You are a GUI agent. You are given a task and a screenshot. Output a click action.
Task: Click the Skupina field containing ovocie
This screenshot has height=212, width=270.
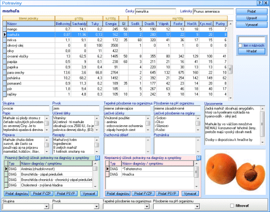26,108
